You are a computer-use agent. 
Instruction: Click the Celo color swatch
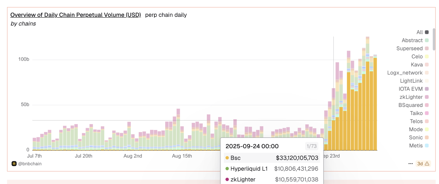click(x=427, y=57)
